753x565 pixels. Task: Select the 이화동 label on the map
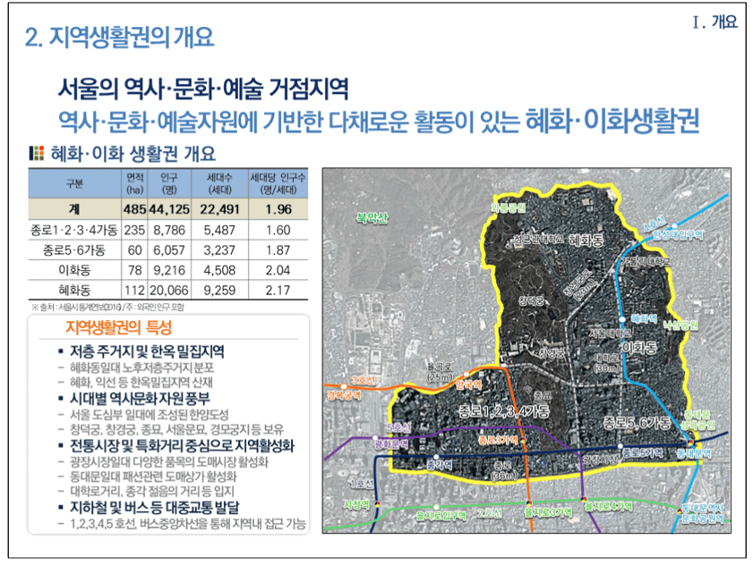click(x=639, y=348)
